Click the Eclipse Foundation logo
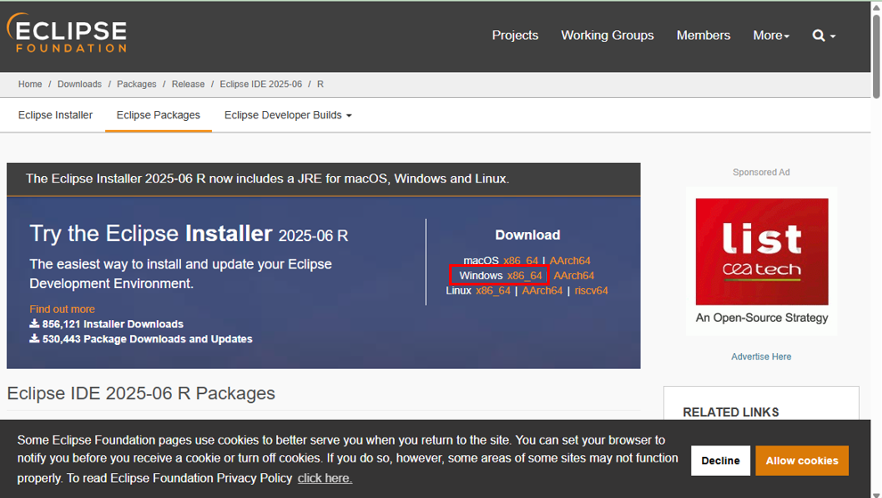This screenshot has height=498, width=882. [x=67, y=33]
